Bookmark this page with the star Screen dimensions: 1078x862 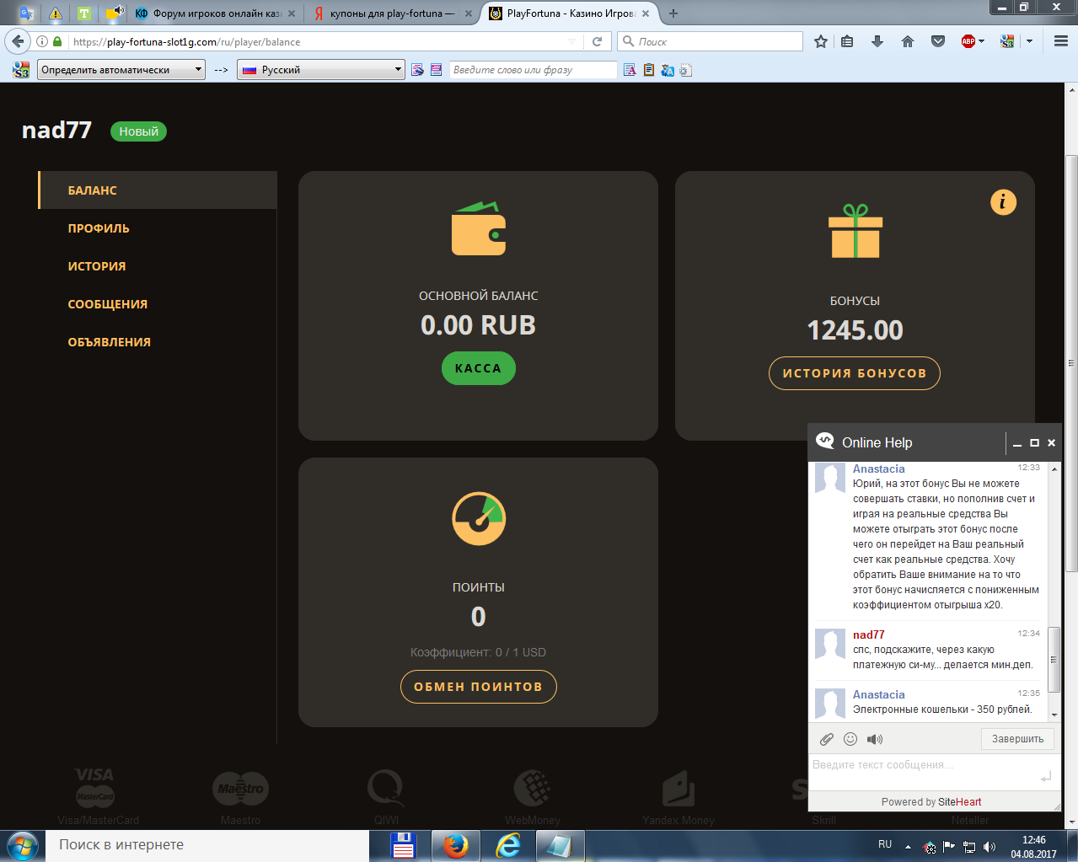pyautogui.click(x=821, y=41)
